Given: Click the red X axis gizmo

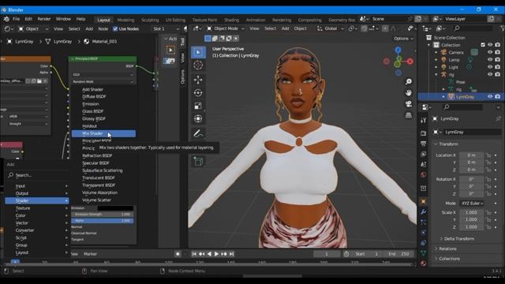Looking at the screenshot, I should [x=410, y=62].
